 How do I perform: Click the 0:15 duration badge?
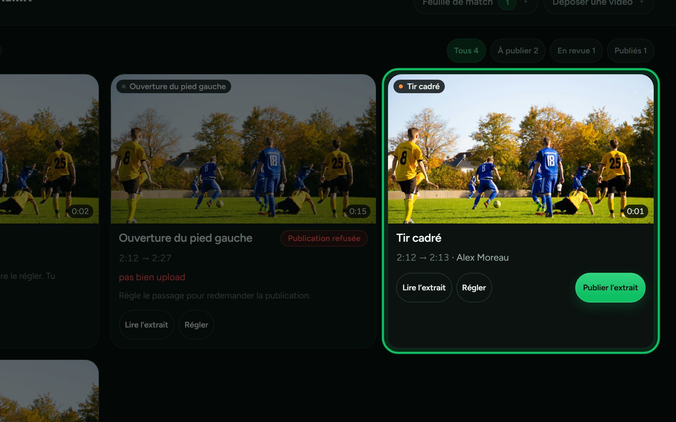coord(358,211)
